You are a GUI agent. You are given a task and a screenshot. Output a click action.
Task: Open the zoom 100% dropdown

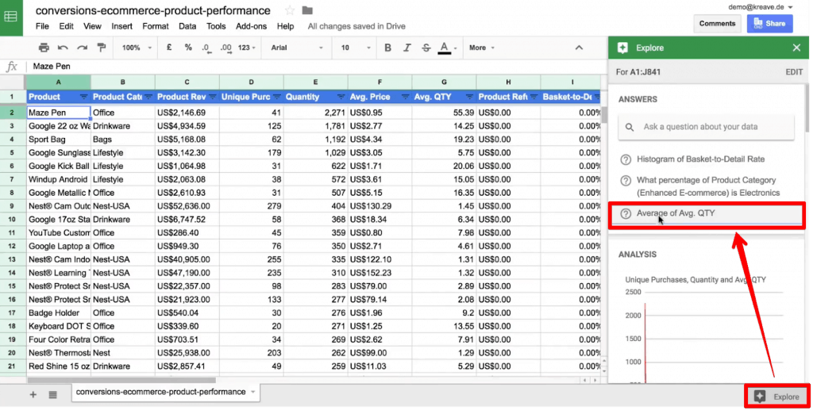(x=137, y=48)
